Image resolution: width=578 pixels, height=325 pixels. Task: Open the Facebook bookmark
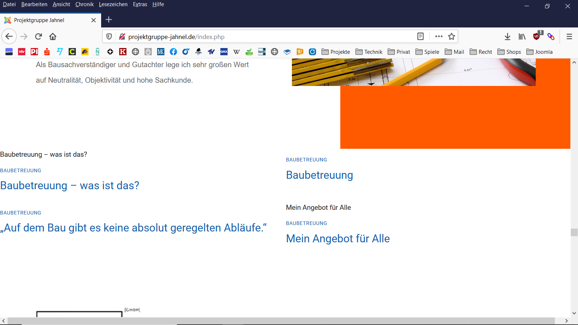(173, 52)
